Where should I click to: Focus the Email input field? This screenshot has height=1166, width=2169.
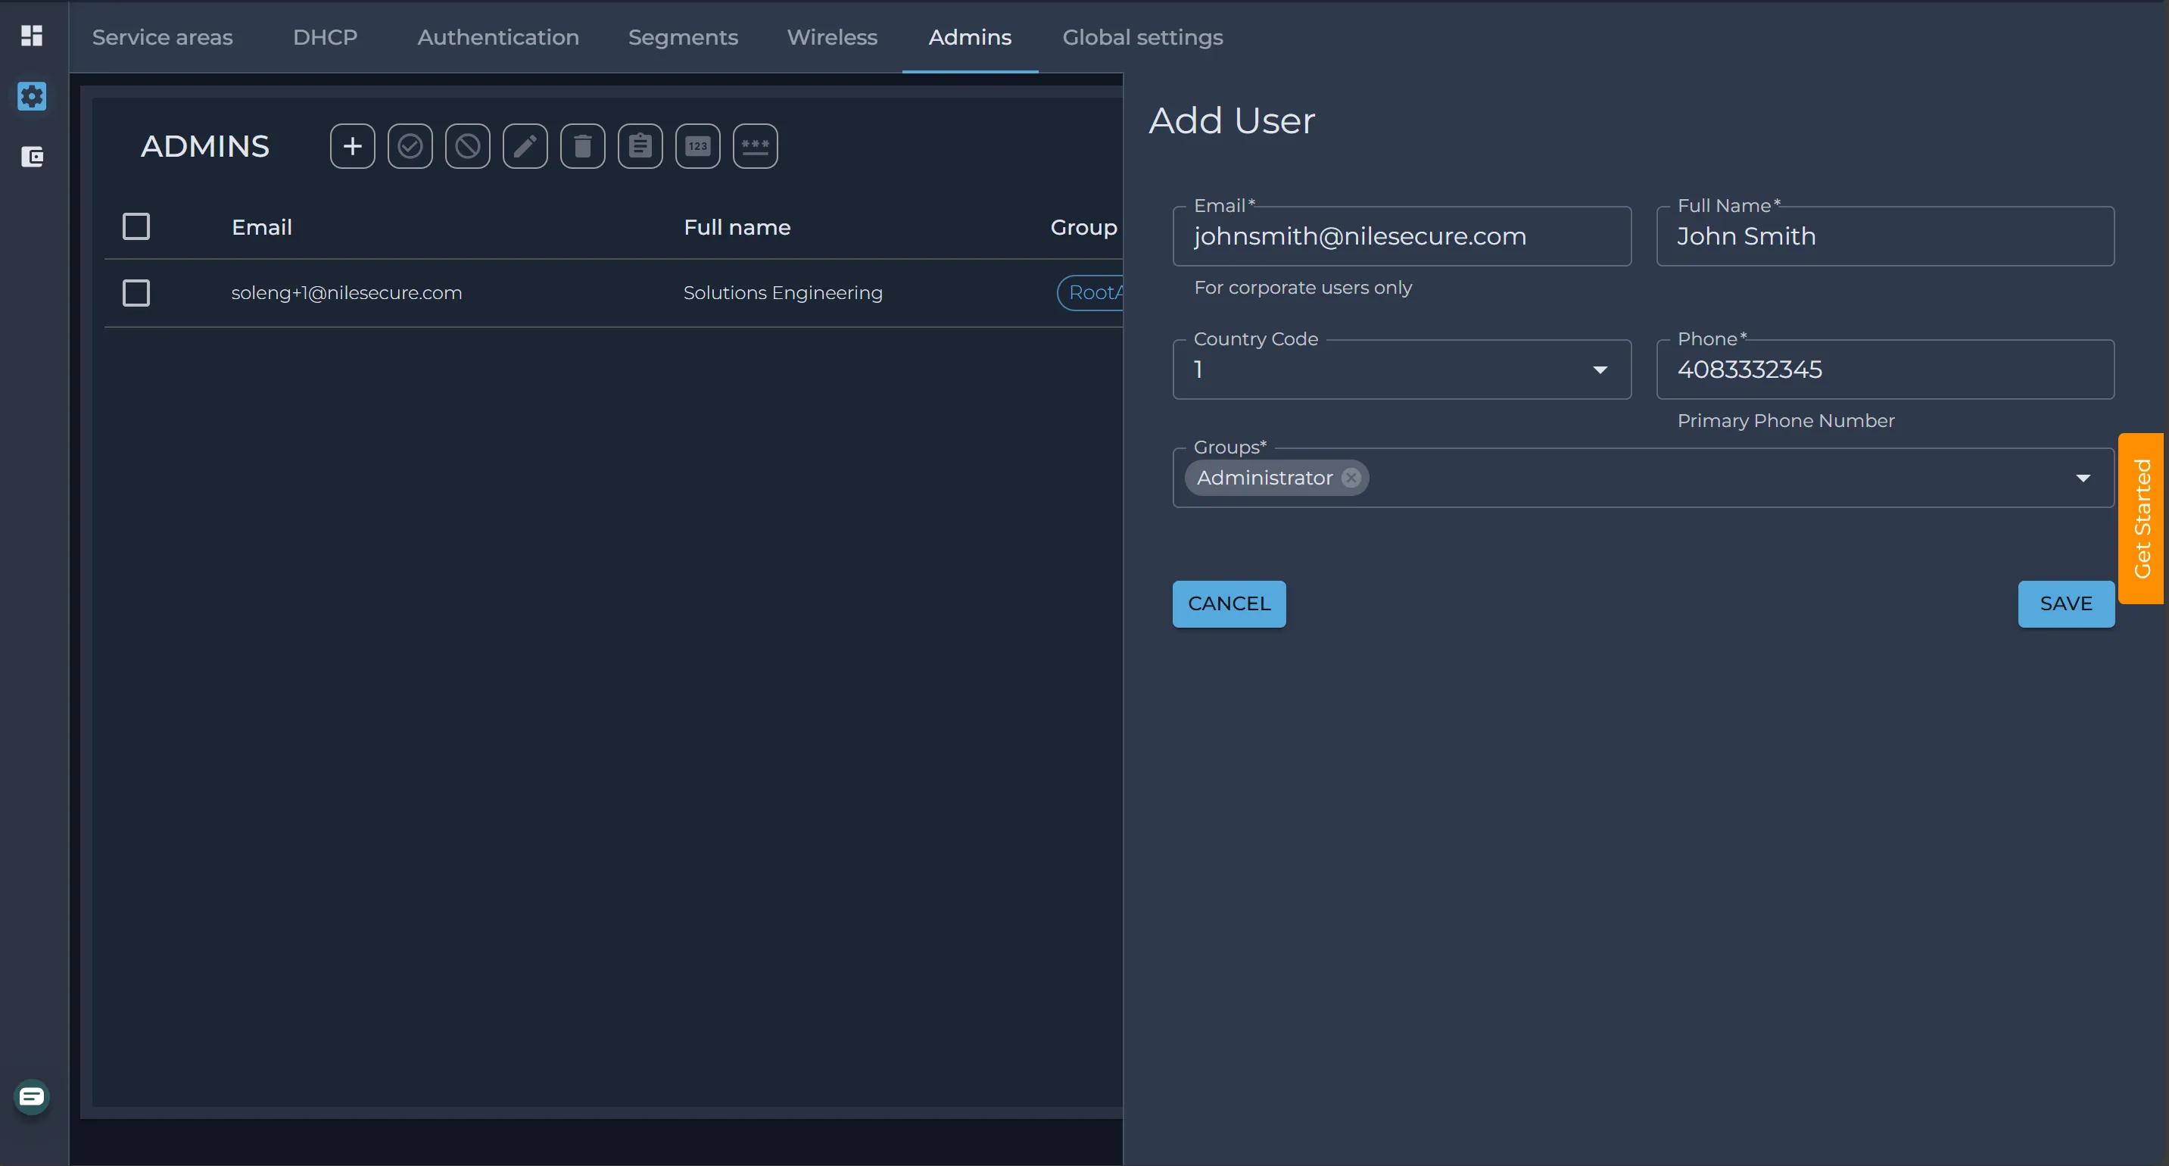click(1402, 236)
